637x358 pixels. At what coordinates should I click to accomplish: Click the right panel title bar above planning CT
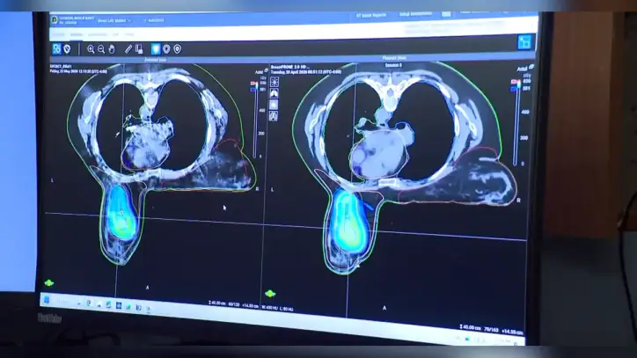coord(394,58)
